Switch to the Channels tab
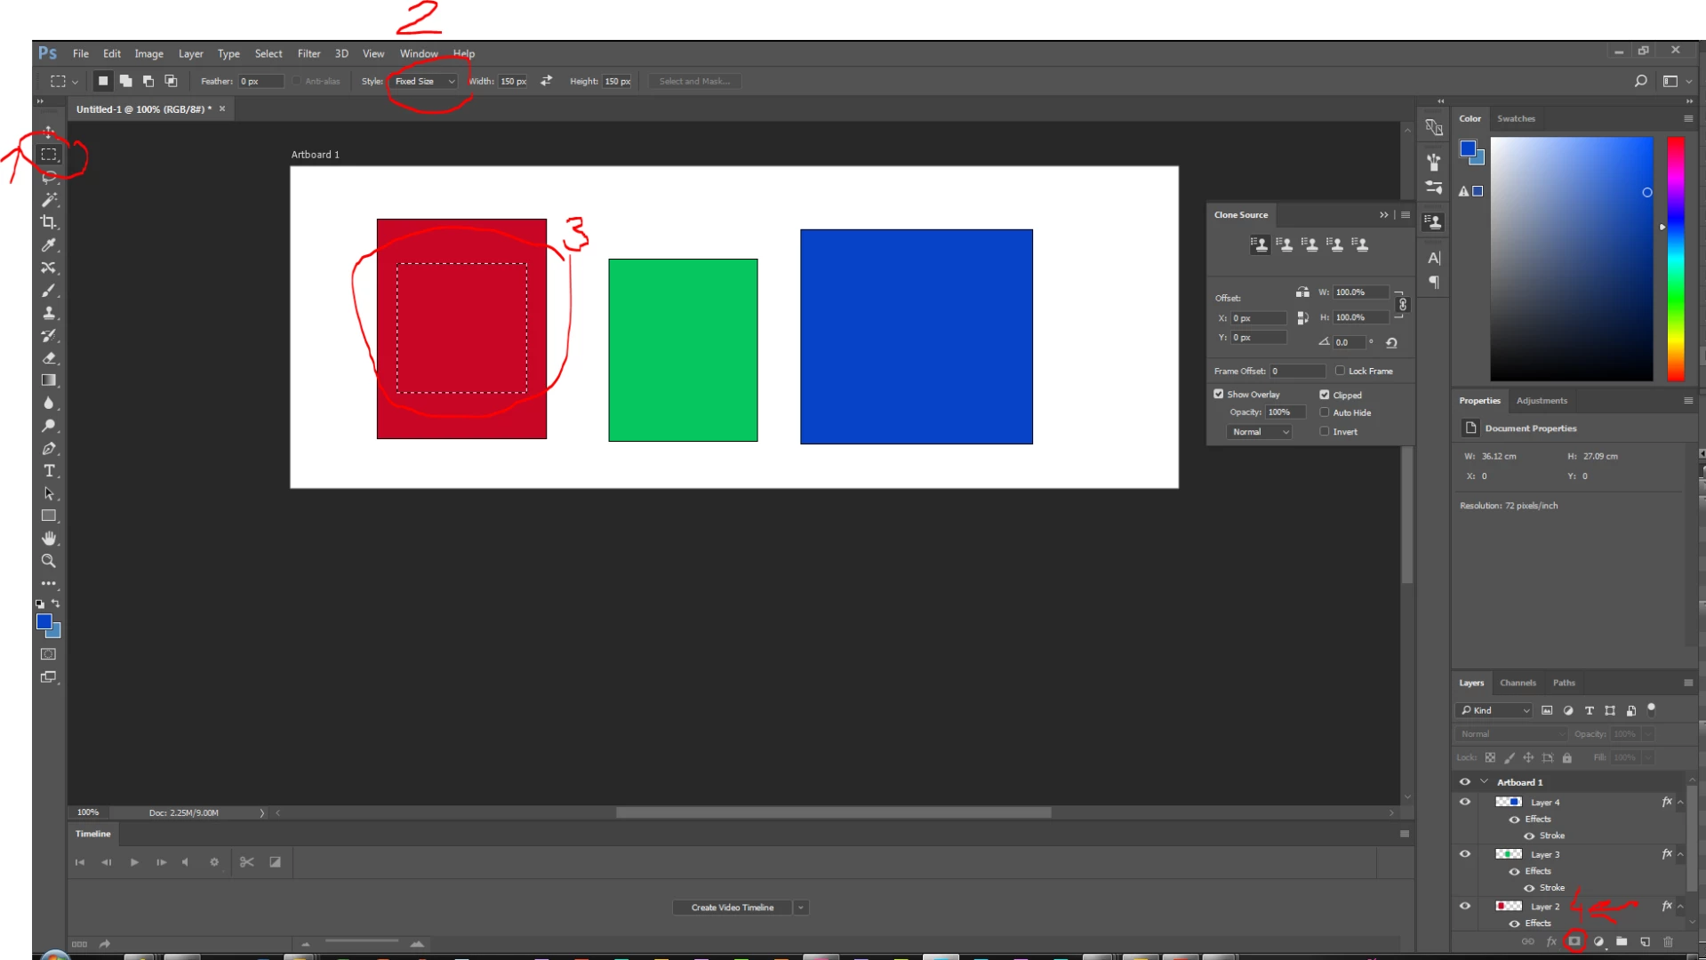1706x960 pixels. click(1518, 683)
